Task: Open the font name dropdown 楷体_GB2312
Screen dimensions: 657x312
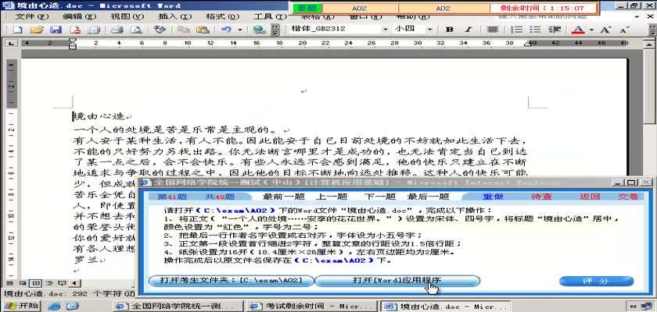Action: click(x=385, y=30)
